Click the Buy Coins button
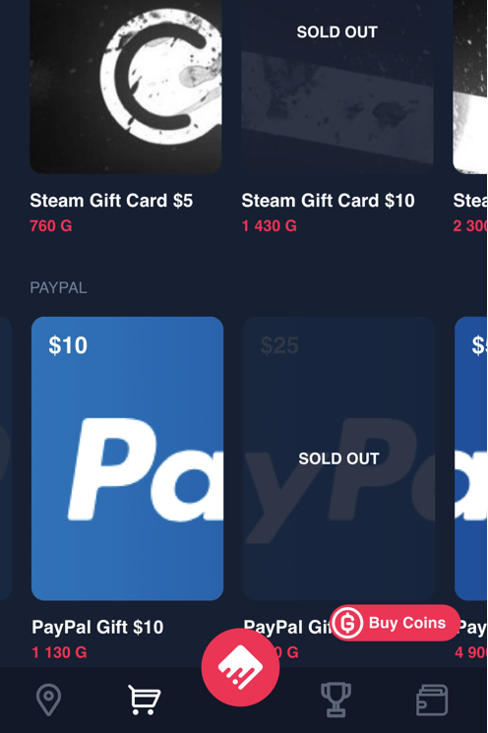 click(x=396, y=623)
